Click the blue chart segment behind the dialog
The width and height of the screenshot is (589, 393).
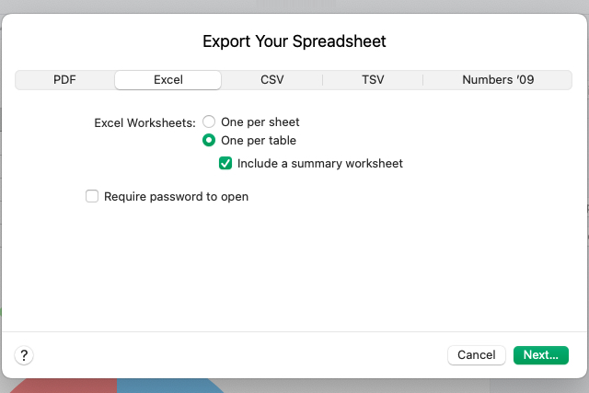166,385
